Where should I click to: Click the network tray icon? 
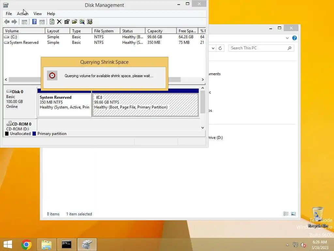click(295, 245)
